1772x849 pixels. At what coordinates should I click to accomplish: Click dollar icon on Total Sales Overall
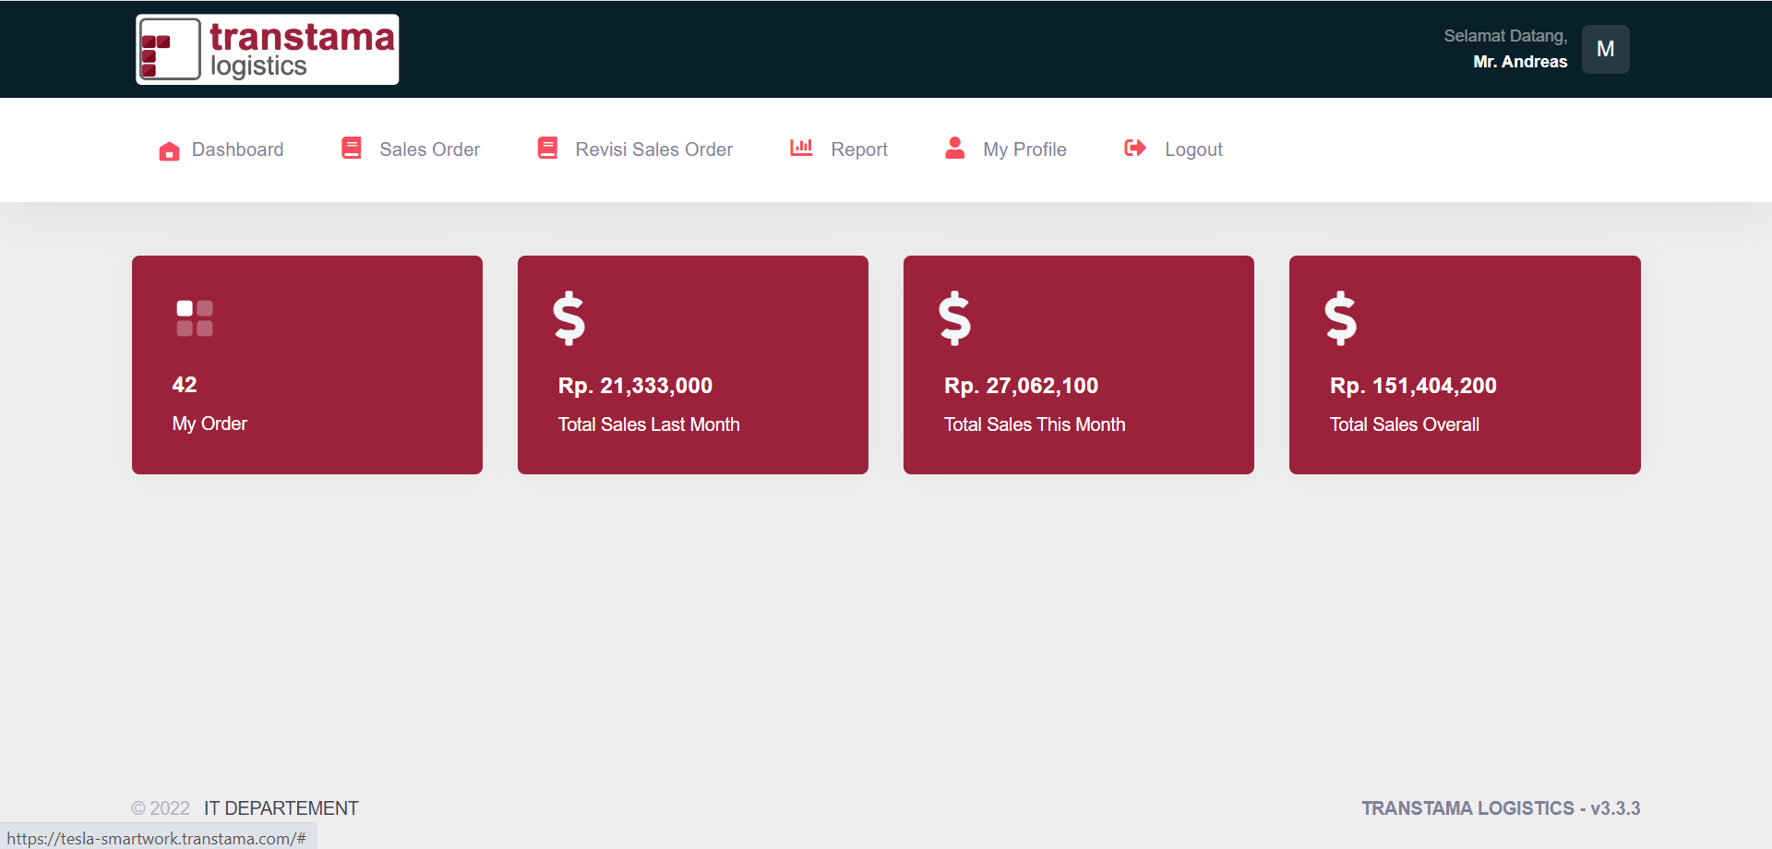click(x=1341, y=318)
